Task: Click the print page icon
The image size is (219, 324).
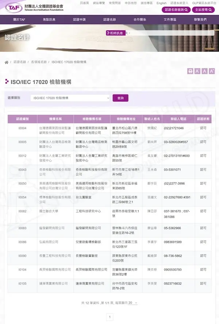Action: (x=190, y=71)
